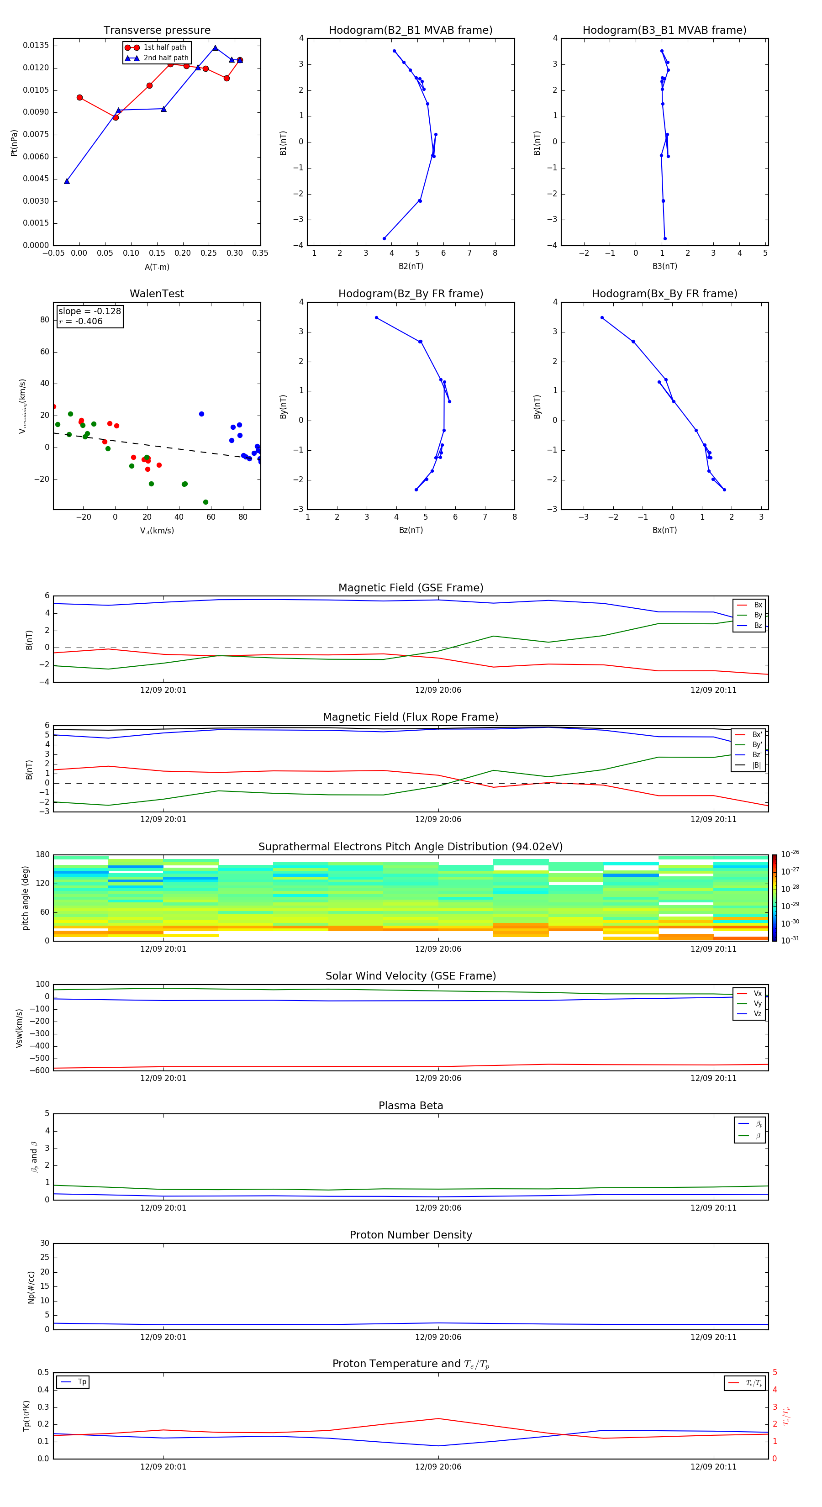822x1507 pixels.
Task: Click the 'Magnetic Field (GSE Frame)' title
Action: [x=411, y=588]
